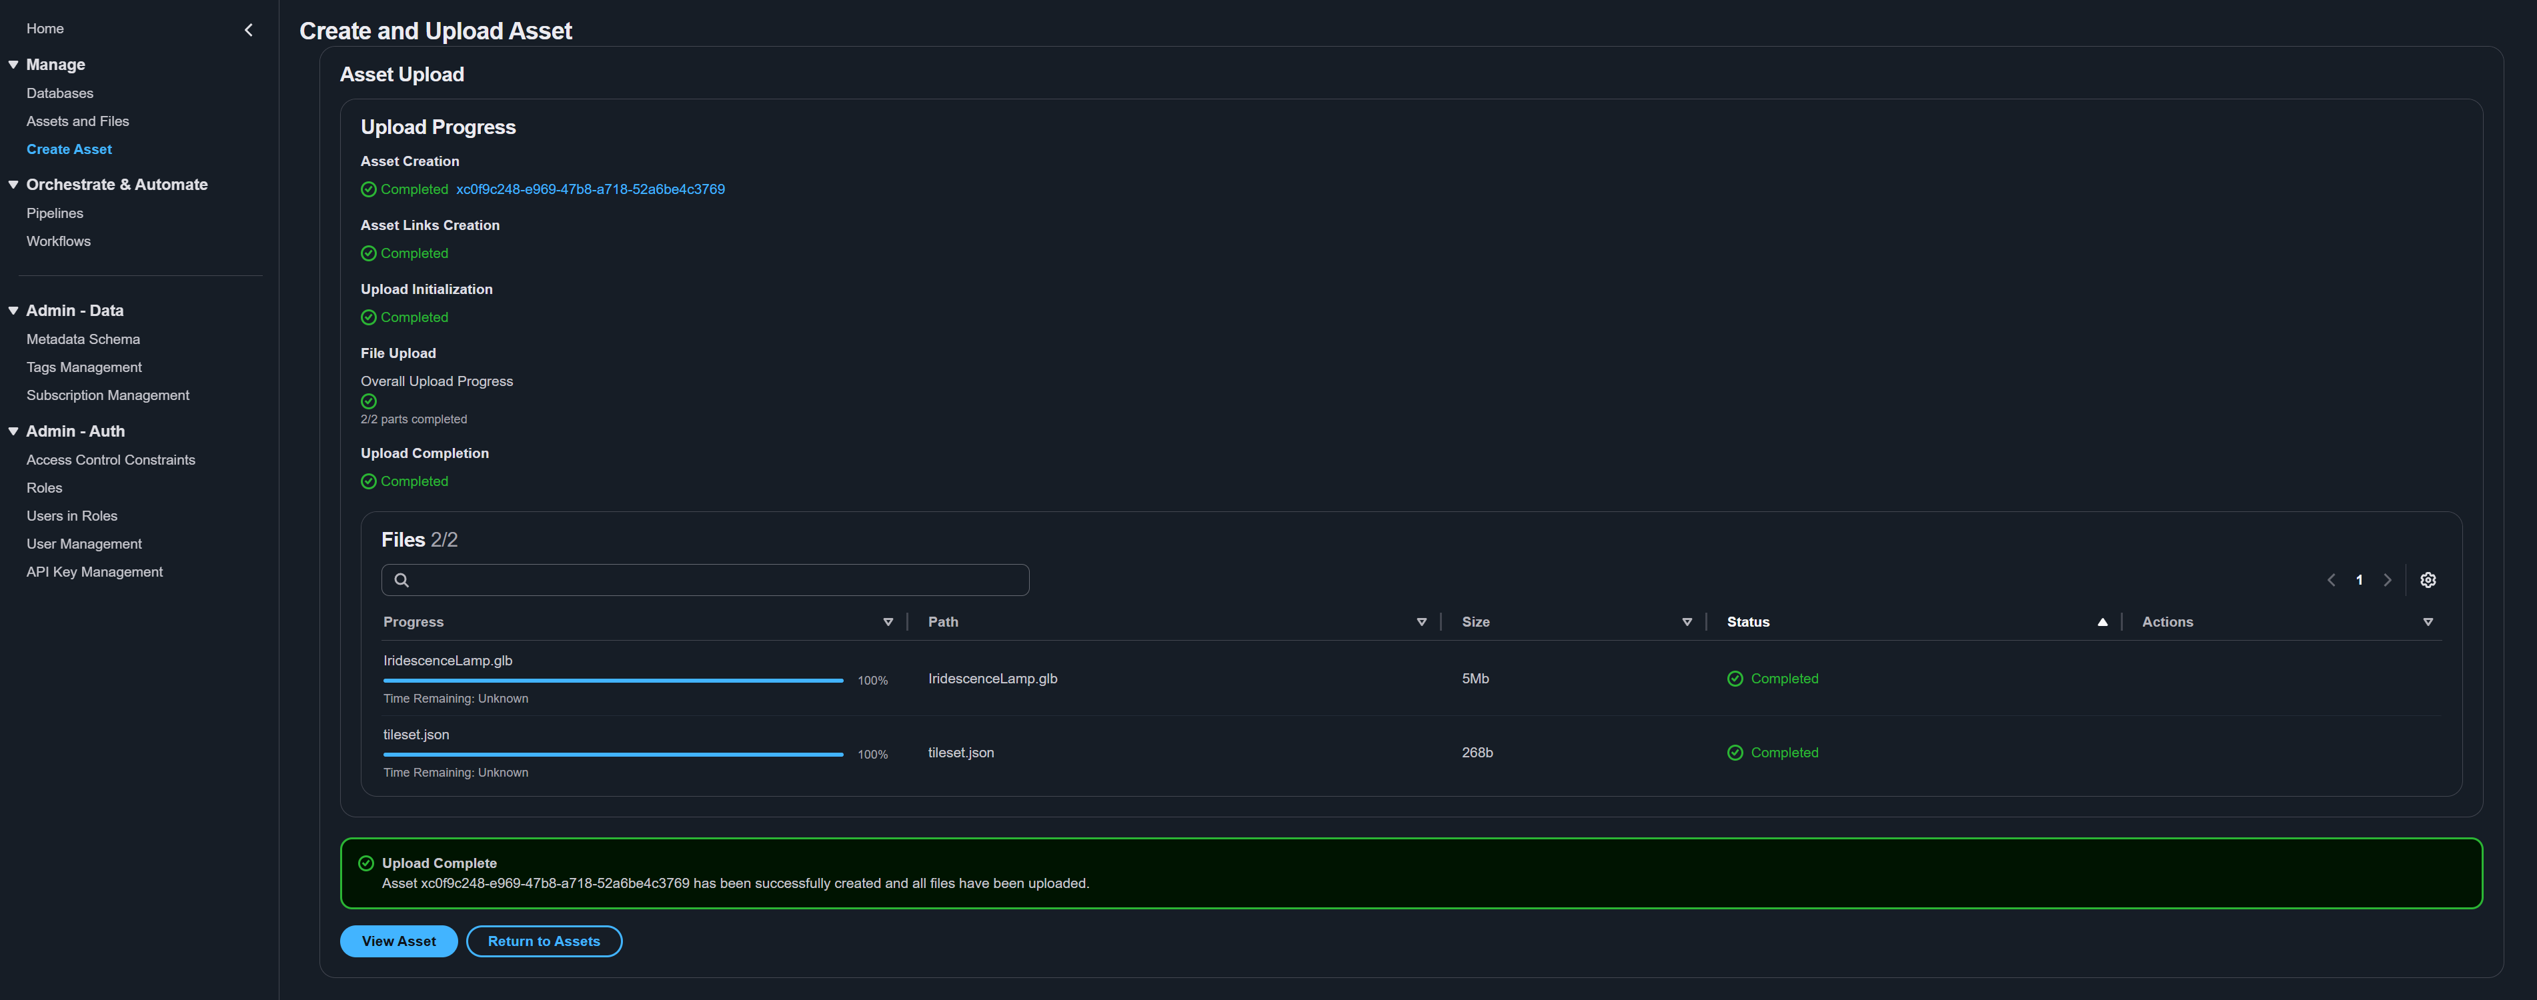2537x1000 pixels.
Task: Click the Files search input field
Action: (705, 580)
